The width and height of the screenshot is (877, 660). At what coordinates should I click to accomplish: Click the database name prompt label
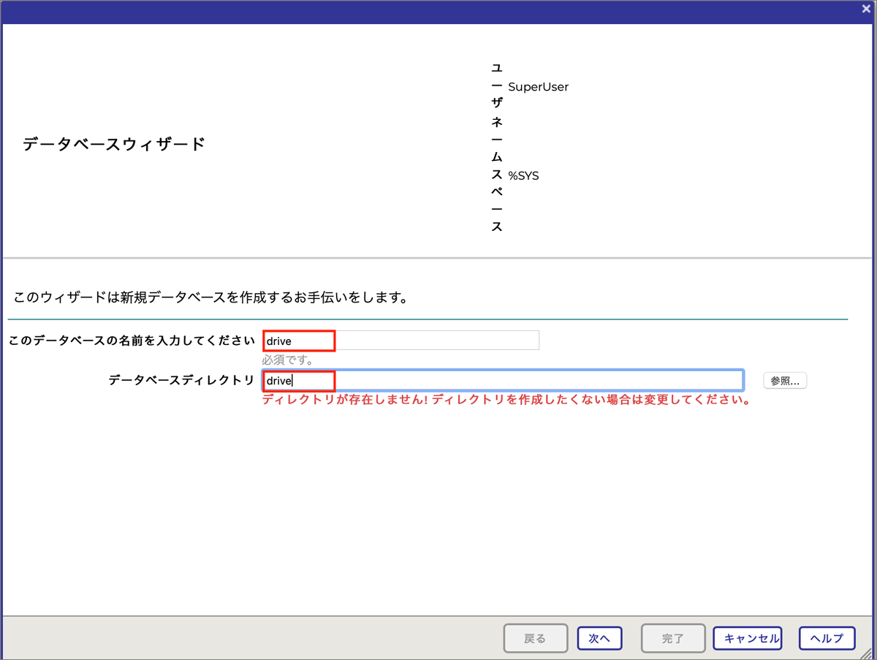pyautogui.click(x=132, y=341)
